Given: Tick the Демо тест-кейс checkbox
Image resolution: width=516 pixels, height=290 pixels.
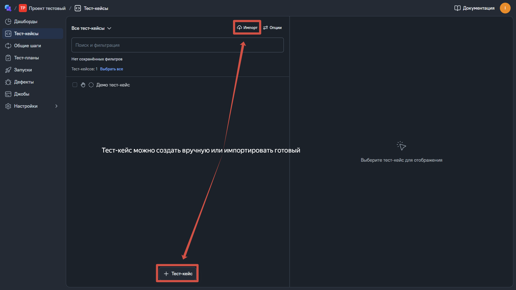Looking at the screenshot, I should pyautogui.click(x=75, y=85).
